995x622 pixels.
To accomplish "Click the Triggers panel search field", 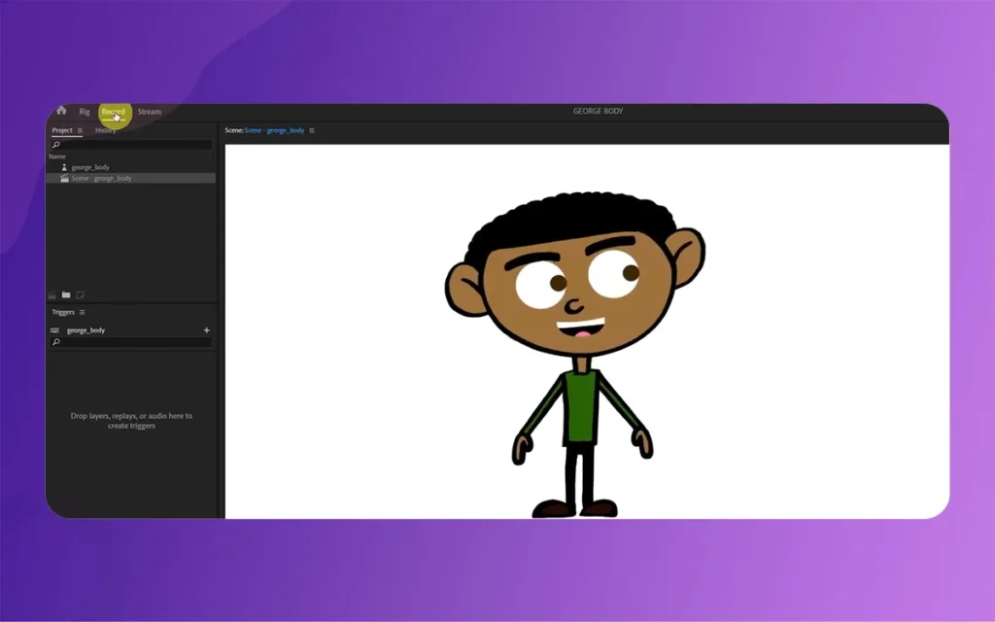I will [132, 342].
